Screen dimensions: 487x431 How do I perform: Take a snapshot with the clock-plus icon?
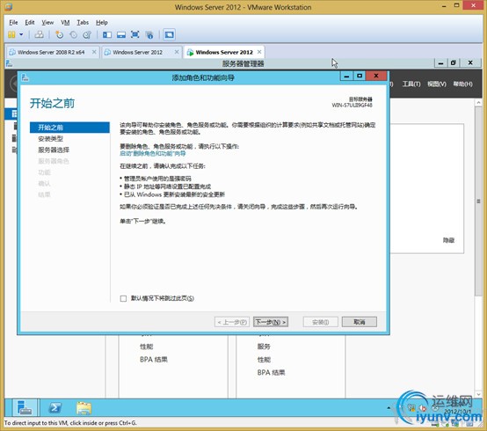point(59,34)
